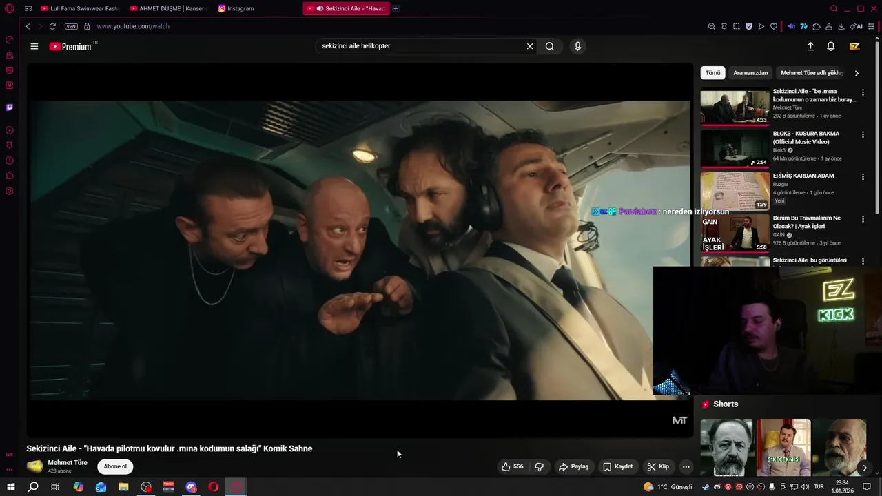Open the extensions cube icon
This screenshot has width=882, height=496.
pyautogui.click(x=817, y=26)
